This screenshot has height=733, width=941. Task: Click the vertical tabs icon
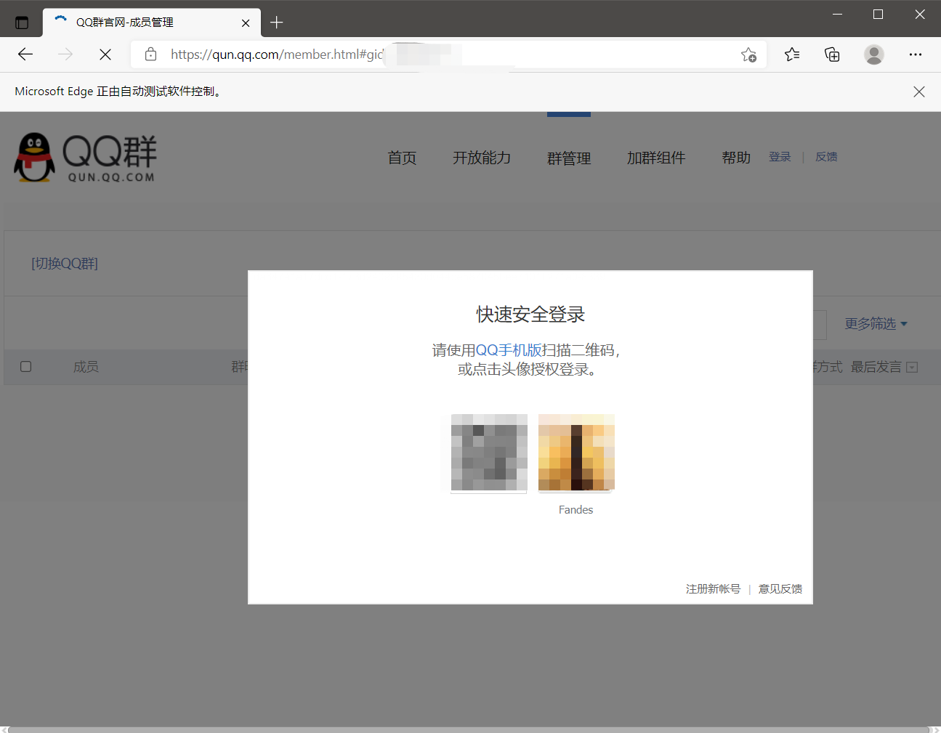point(22,21)
